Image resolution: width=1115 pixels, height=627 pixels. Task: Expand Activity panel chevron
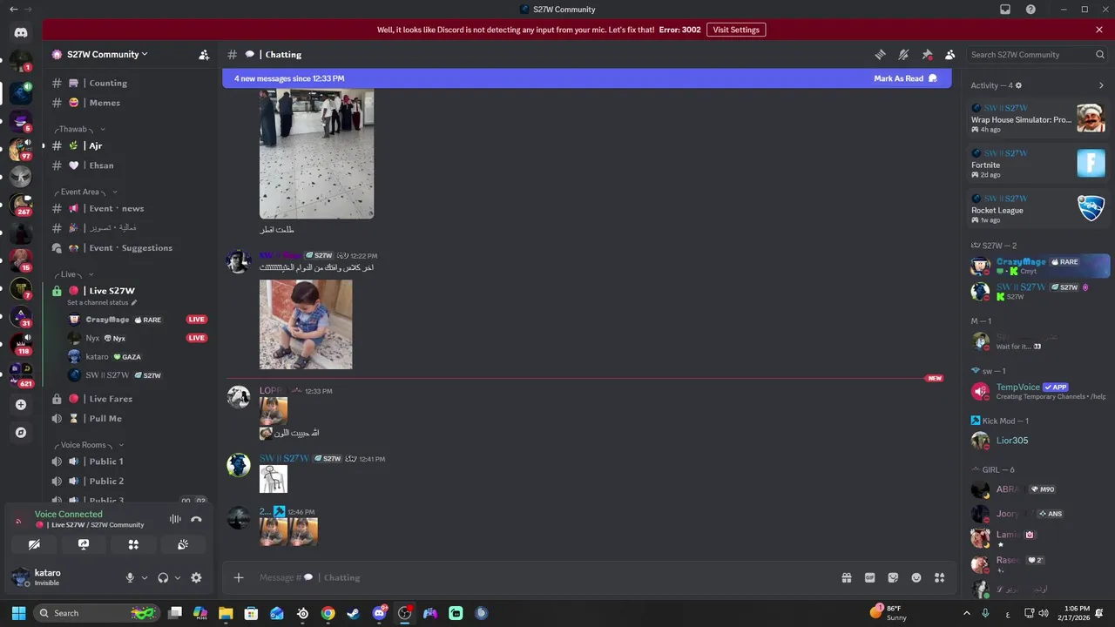click(x=1101, y=85)
